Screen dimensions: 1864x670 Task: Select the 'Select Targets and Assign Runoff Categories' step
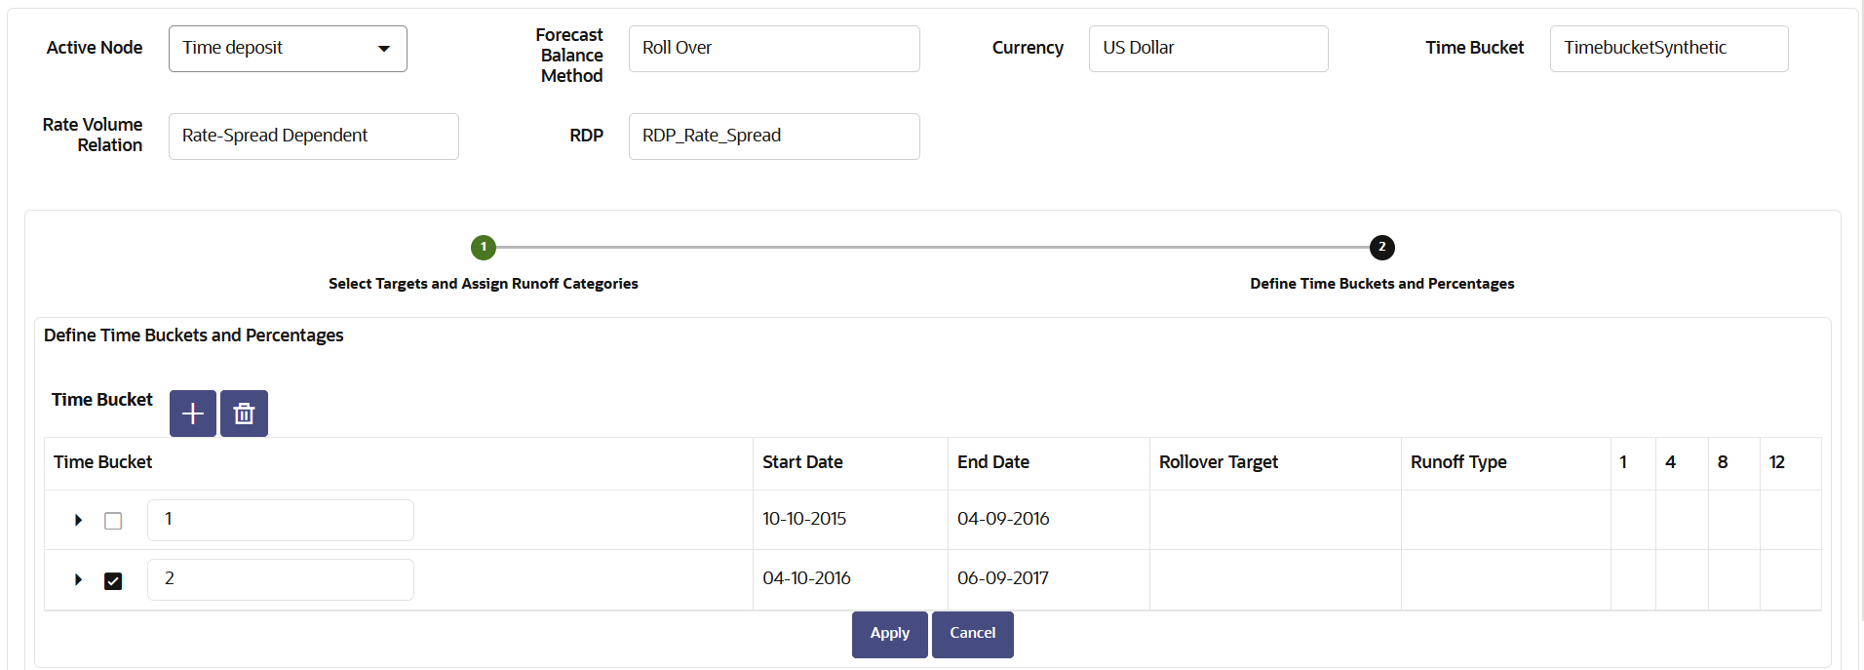(484, 284)
